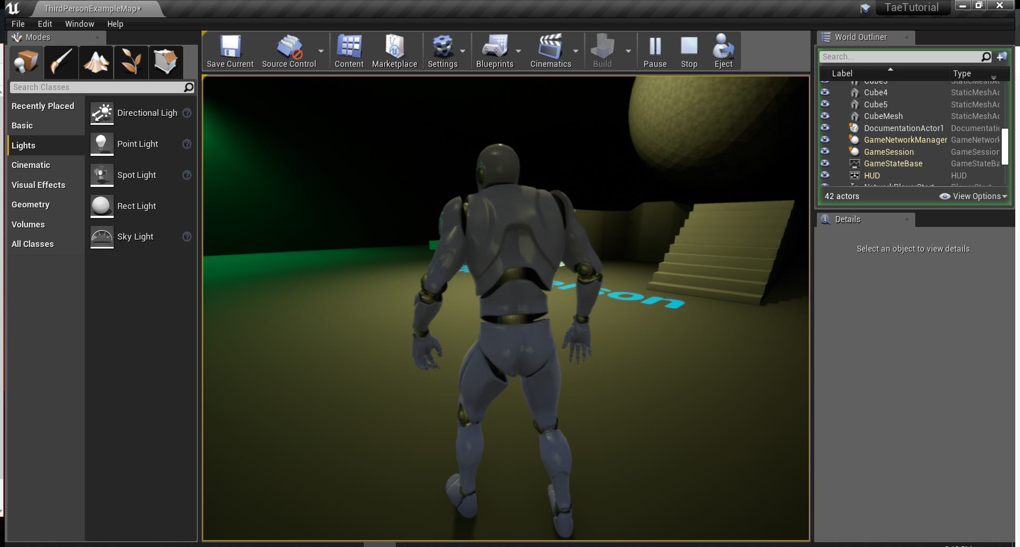This screenshot has width=1020, height=547.
Task: Toggle visibility of GameNetworkManager
Action: pyautogui.click(x=825, y=140)
